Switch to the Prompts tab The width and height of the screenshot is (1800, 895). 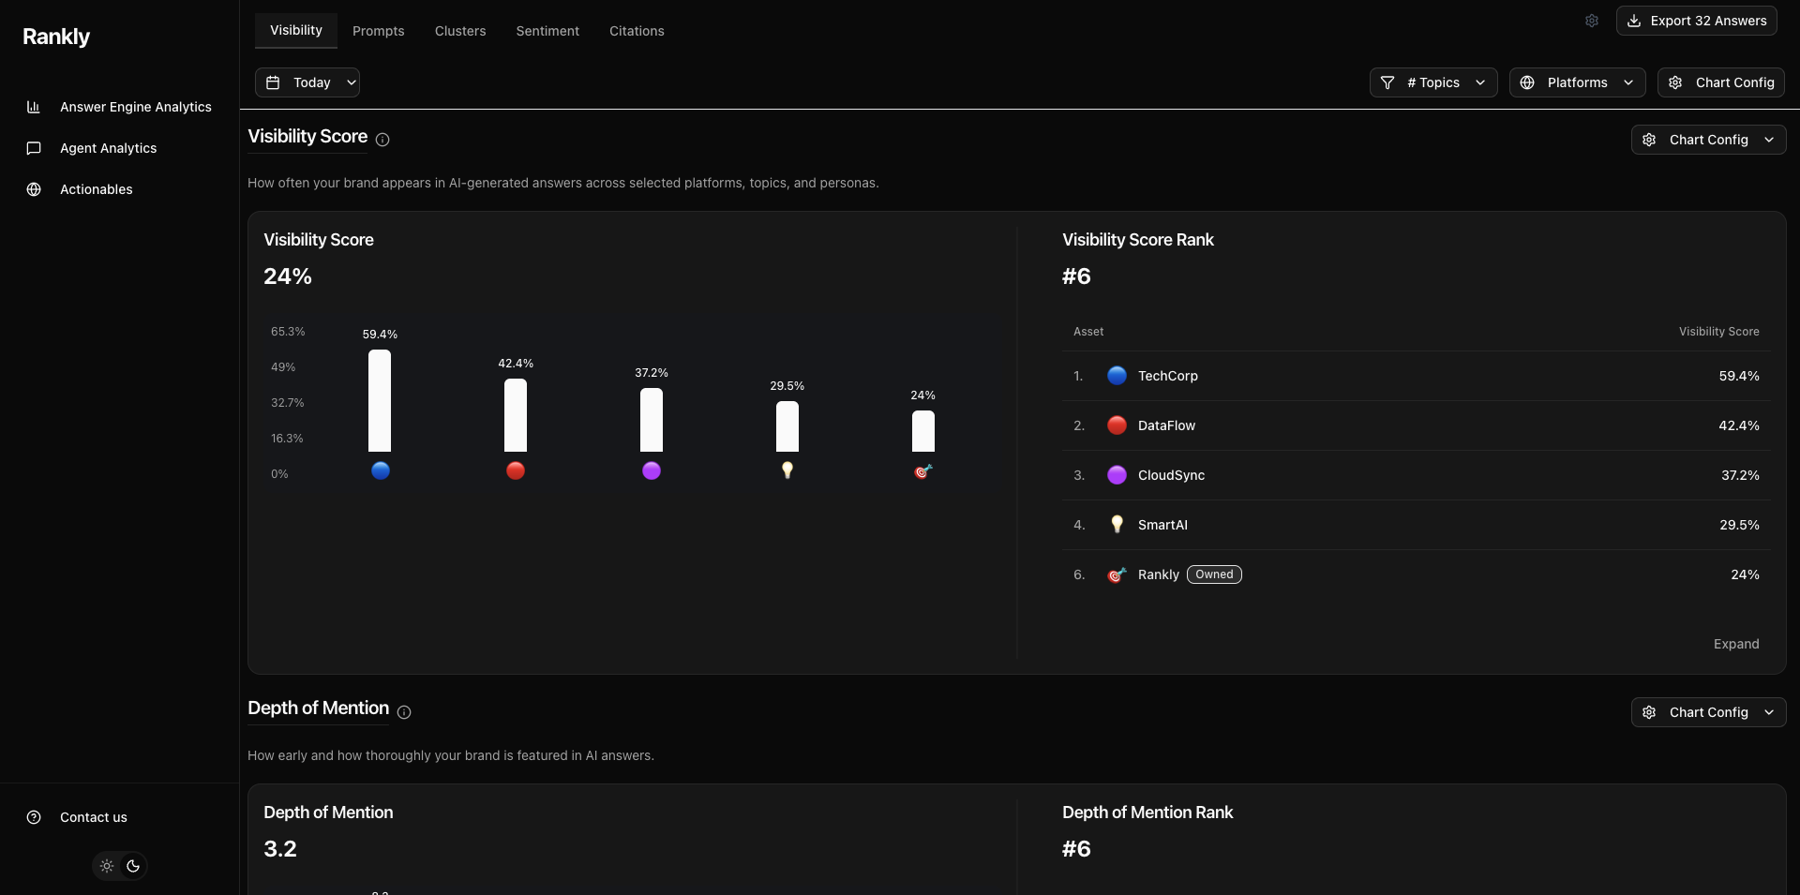click(378, 31)
